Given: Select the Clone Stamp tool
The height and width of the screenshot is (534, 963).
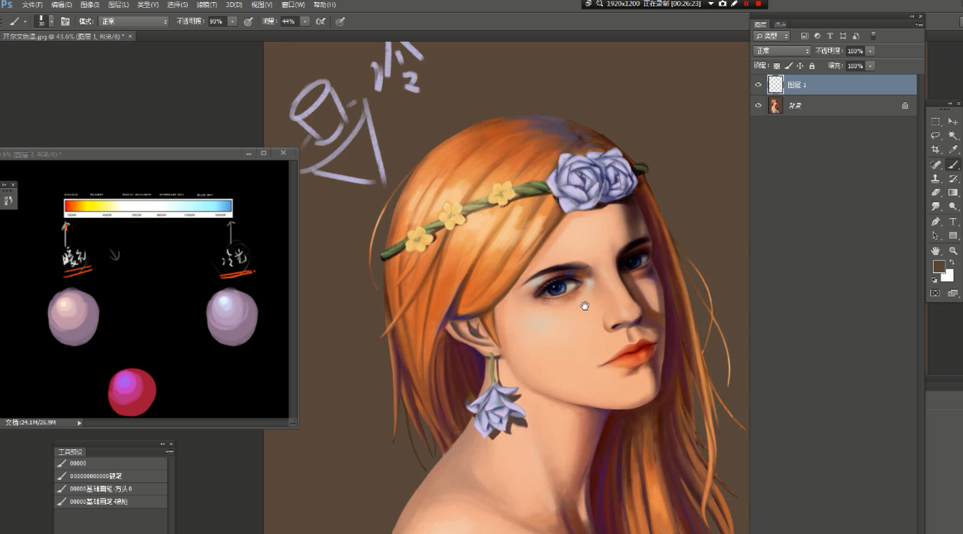Looking at the screenshot, I should tap(935, 179).
